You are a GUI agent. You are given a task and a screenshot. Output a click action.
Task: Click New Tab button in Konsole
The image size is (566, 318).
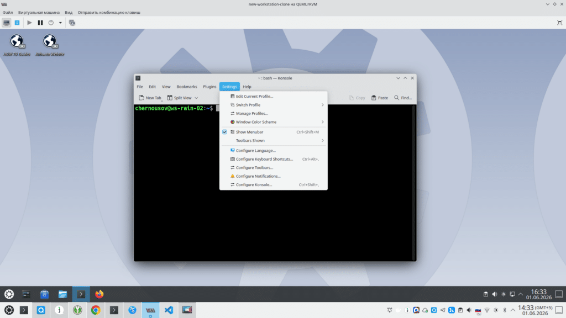[x=150, y=98]
